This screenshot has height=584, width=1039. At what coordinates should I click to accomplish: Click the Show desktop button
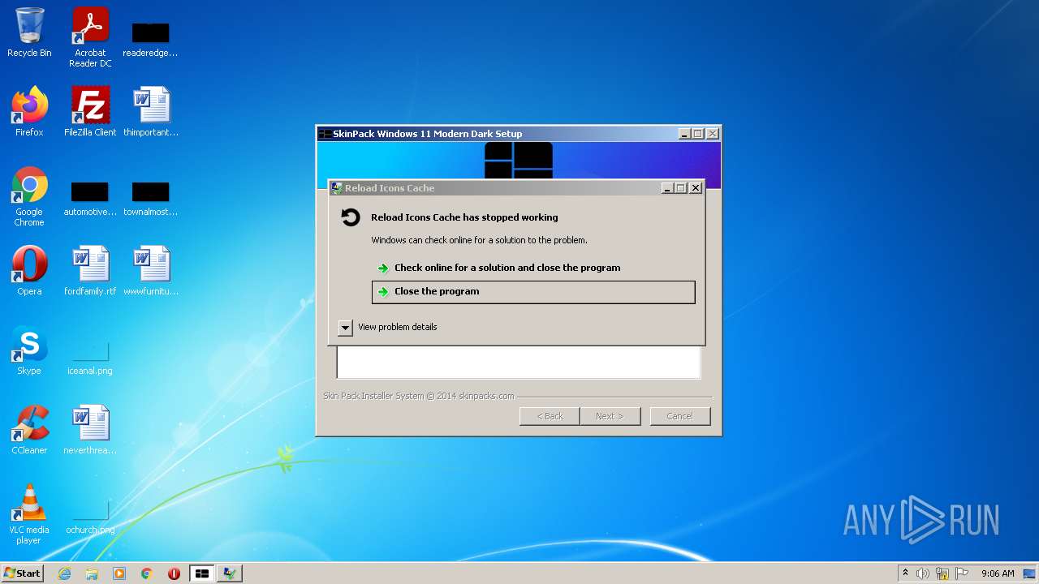click(x=1030, y=573)
